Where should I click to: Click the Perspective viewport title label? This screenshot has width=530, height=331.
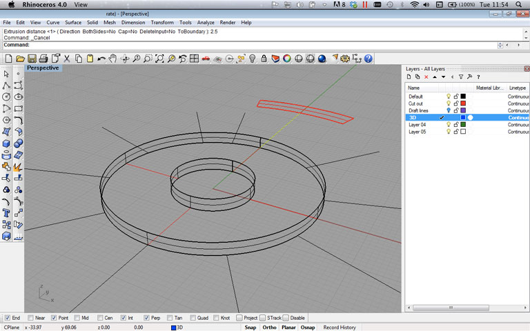click(43, 68)
